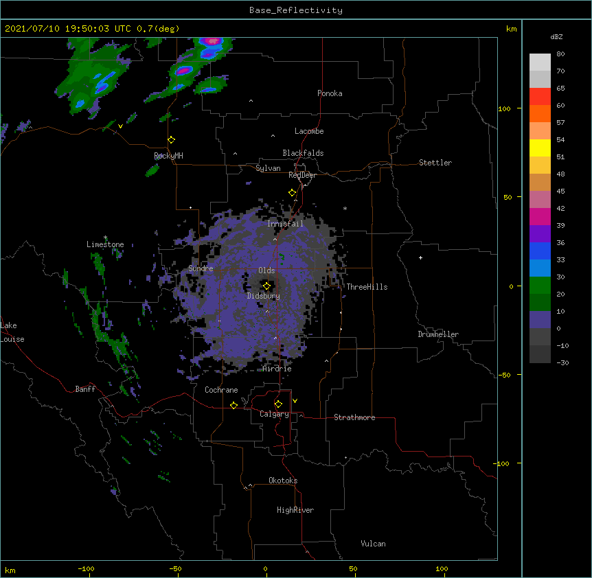Screen dimensions: 592x578
Task: Click the km unit label at bottom left
Action: point(10,570)
